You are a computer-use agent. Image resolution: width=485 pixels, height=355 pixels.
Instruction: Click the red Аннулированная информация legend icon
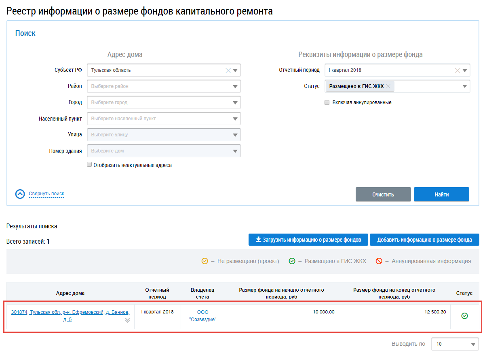tap(379, 261)
